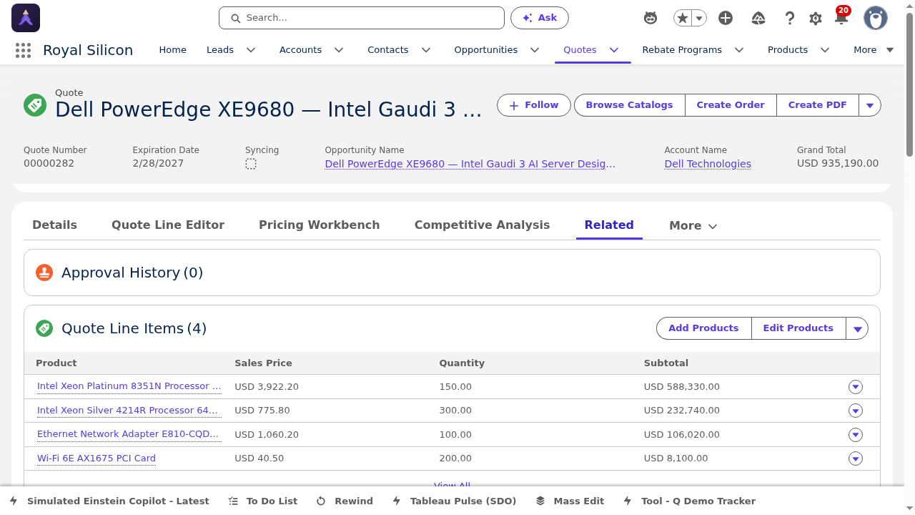Click Add Products button

(703, 328)
